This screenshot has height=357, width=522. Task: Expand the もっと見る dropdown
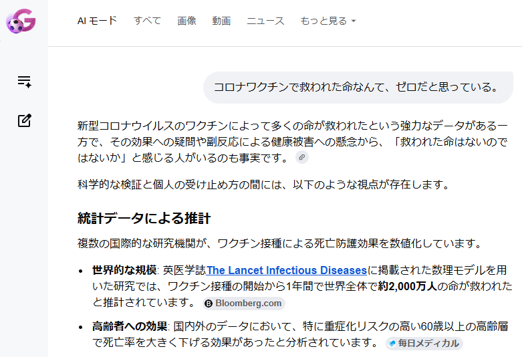pyautogui.click(x=328, y=21)
